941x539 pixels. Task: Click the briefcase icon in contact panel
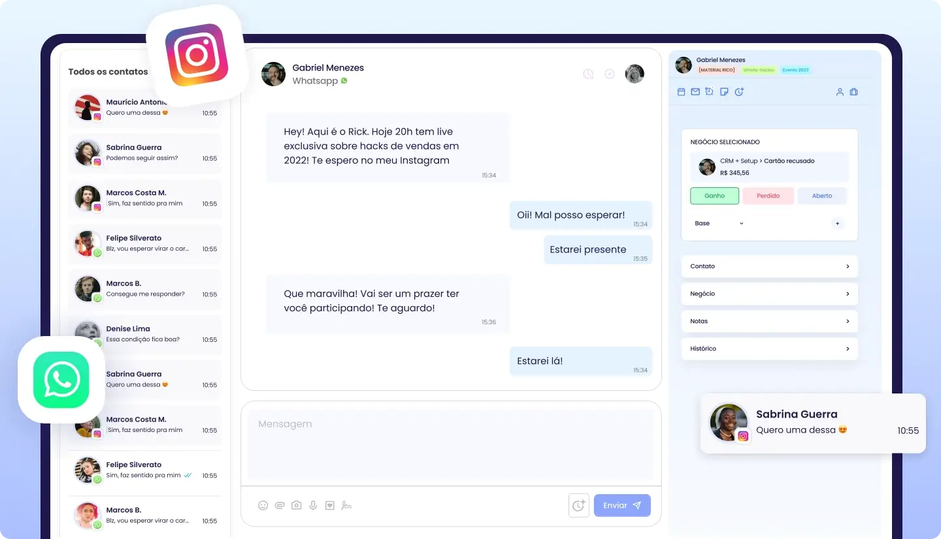854,92
